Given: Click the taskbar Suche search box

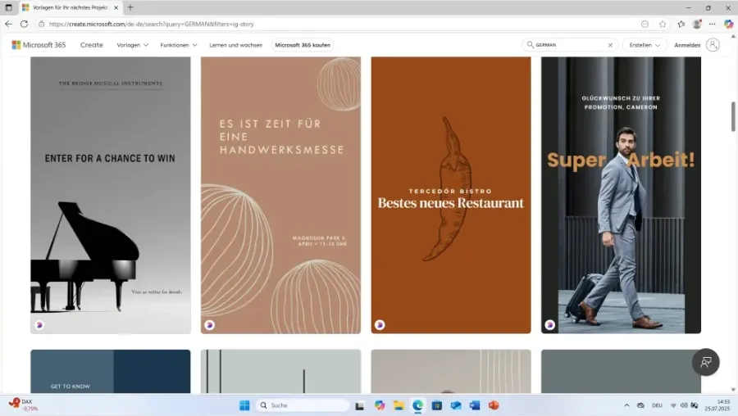Looking at the screenshot, I should [x=303, y=405].
